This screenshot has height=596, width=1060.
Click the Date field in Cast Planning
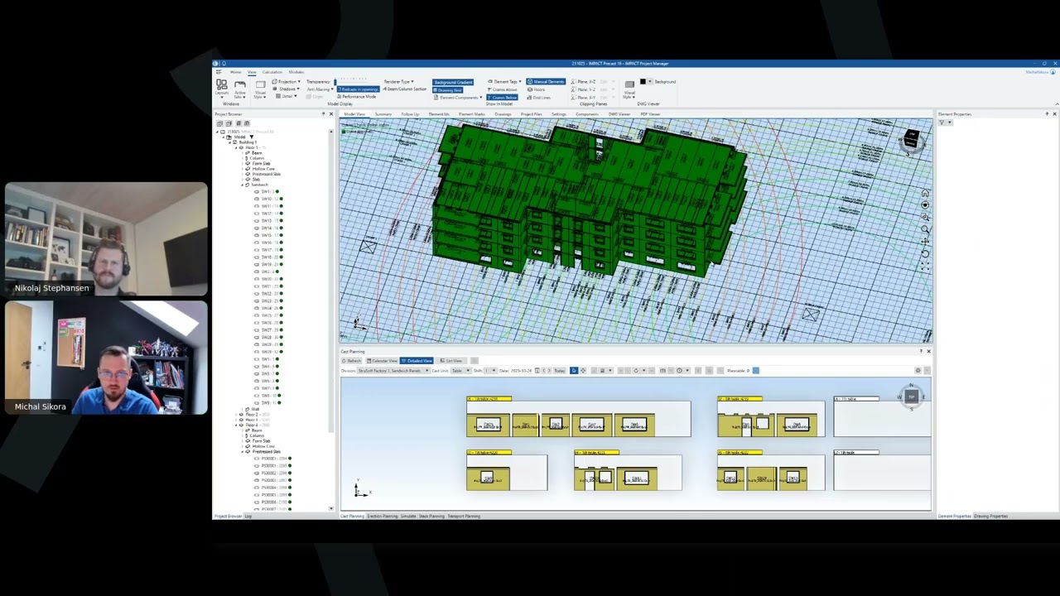521,371
